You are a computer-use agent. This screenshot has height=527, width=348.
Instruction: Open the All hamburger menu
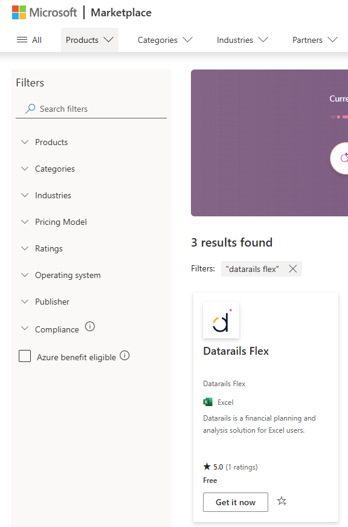(29, 40)
